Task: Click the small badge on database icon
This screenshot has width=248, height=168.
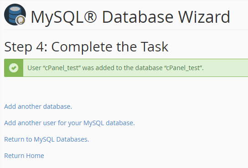Action: pos(21,20)
